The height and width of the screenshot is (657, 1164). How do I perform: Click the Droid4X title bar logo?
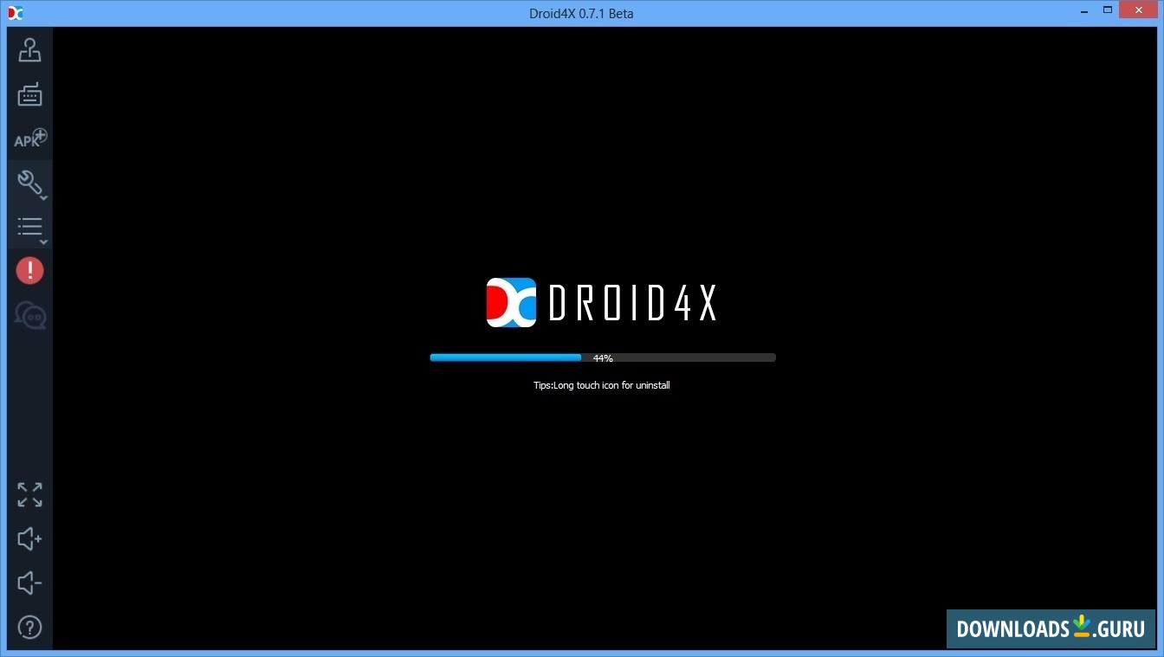click(x=14, y=13)
